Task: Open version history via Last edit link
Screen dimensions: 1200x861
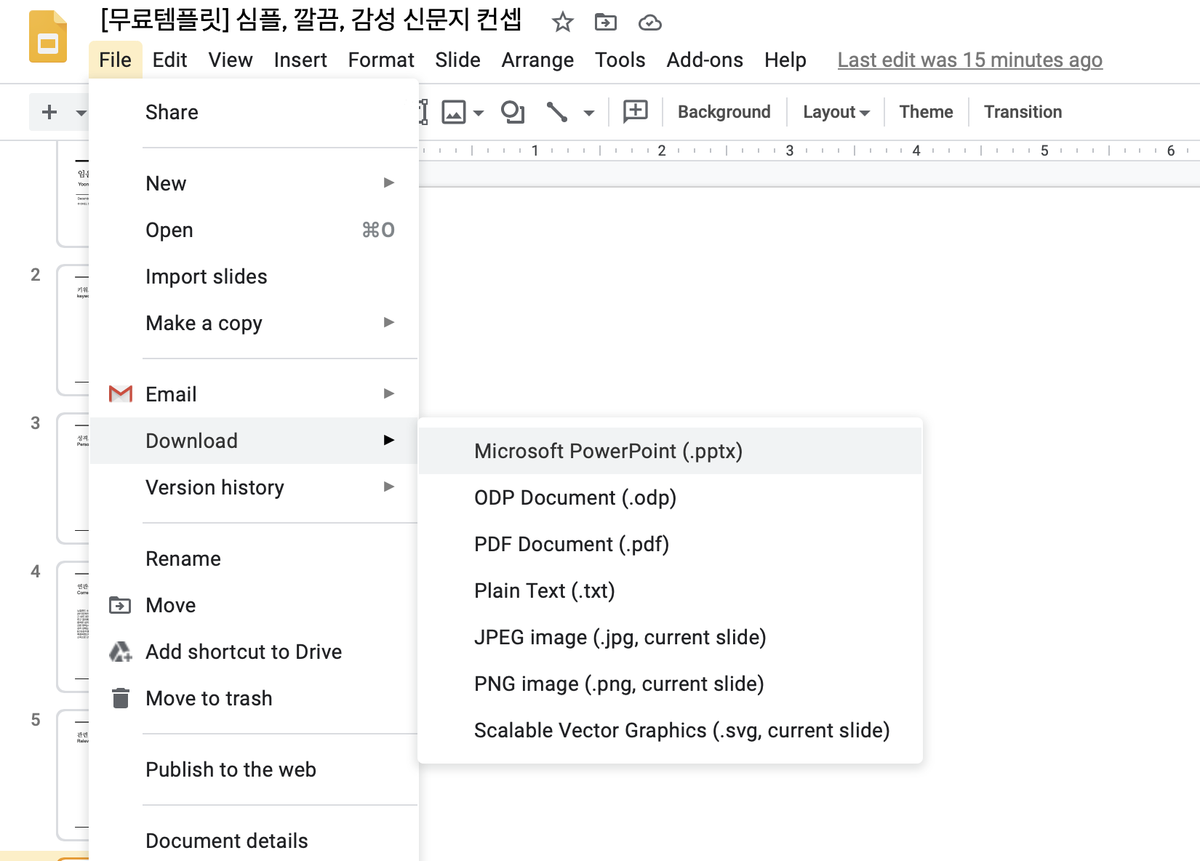Action: tap(969, 60)
